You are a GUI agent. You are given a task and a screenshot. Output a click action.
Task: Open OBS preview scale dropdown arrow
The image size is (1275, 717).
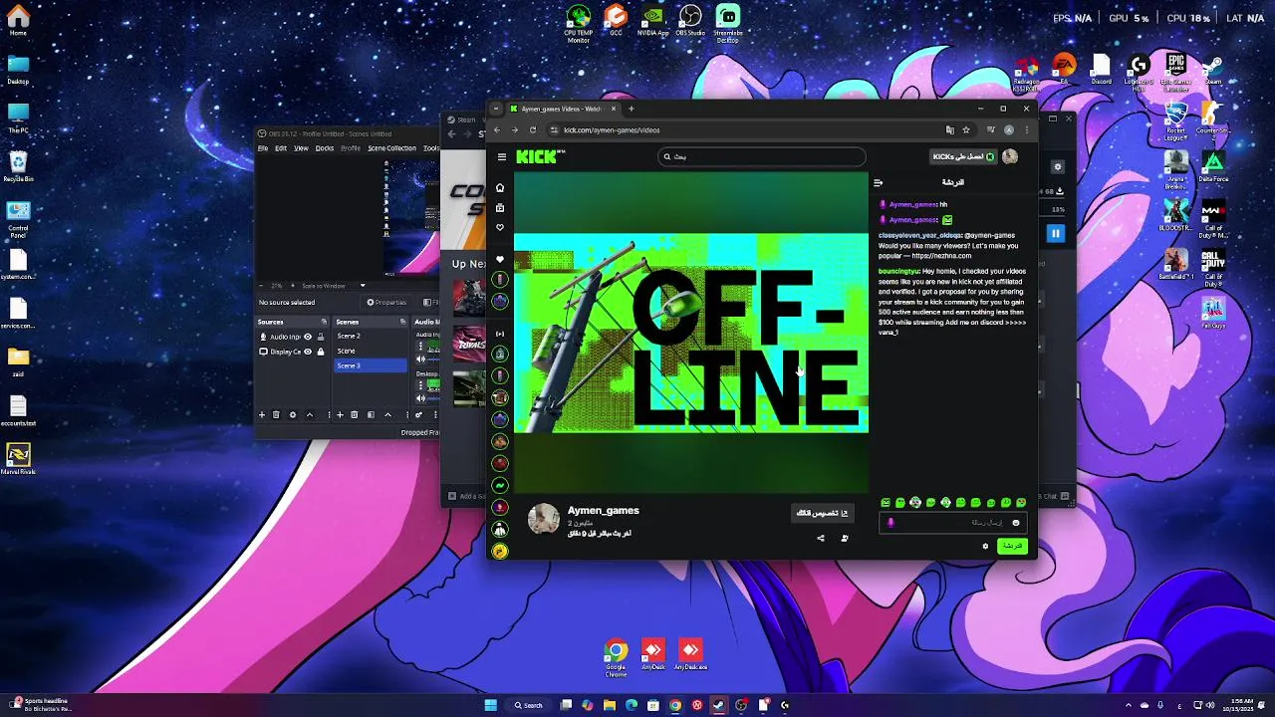[363, 286]
